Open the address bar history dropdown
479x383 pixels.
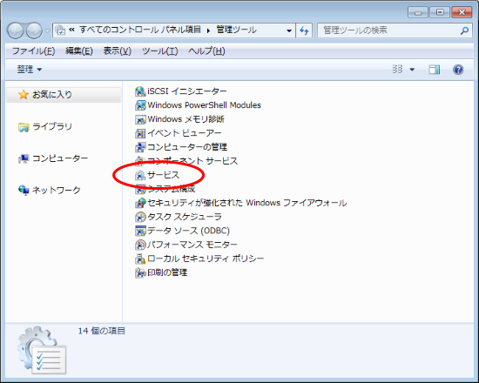coord(289,30)
